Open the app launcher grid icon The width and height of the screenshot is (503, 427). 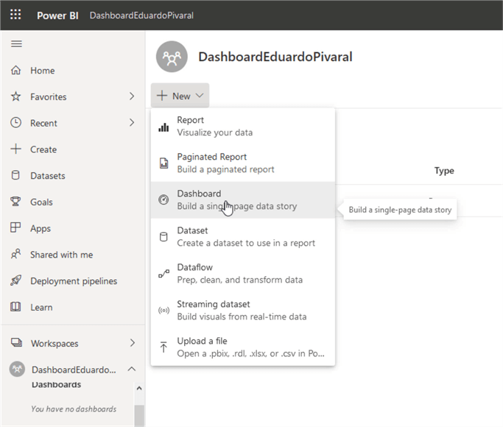[x=15, y=15]
